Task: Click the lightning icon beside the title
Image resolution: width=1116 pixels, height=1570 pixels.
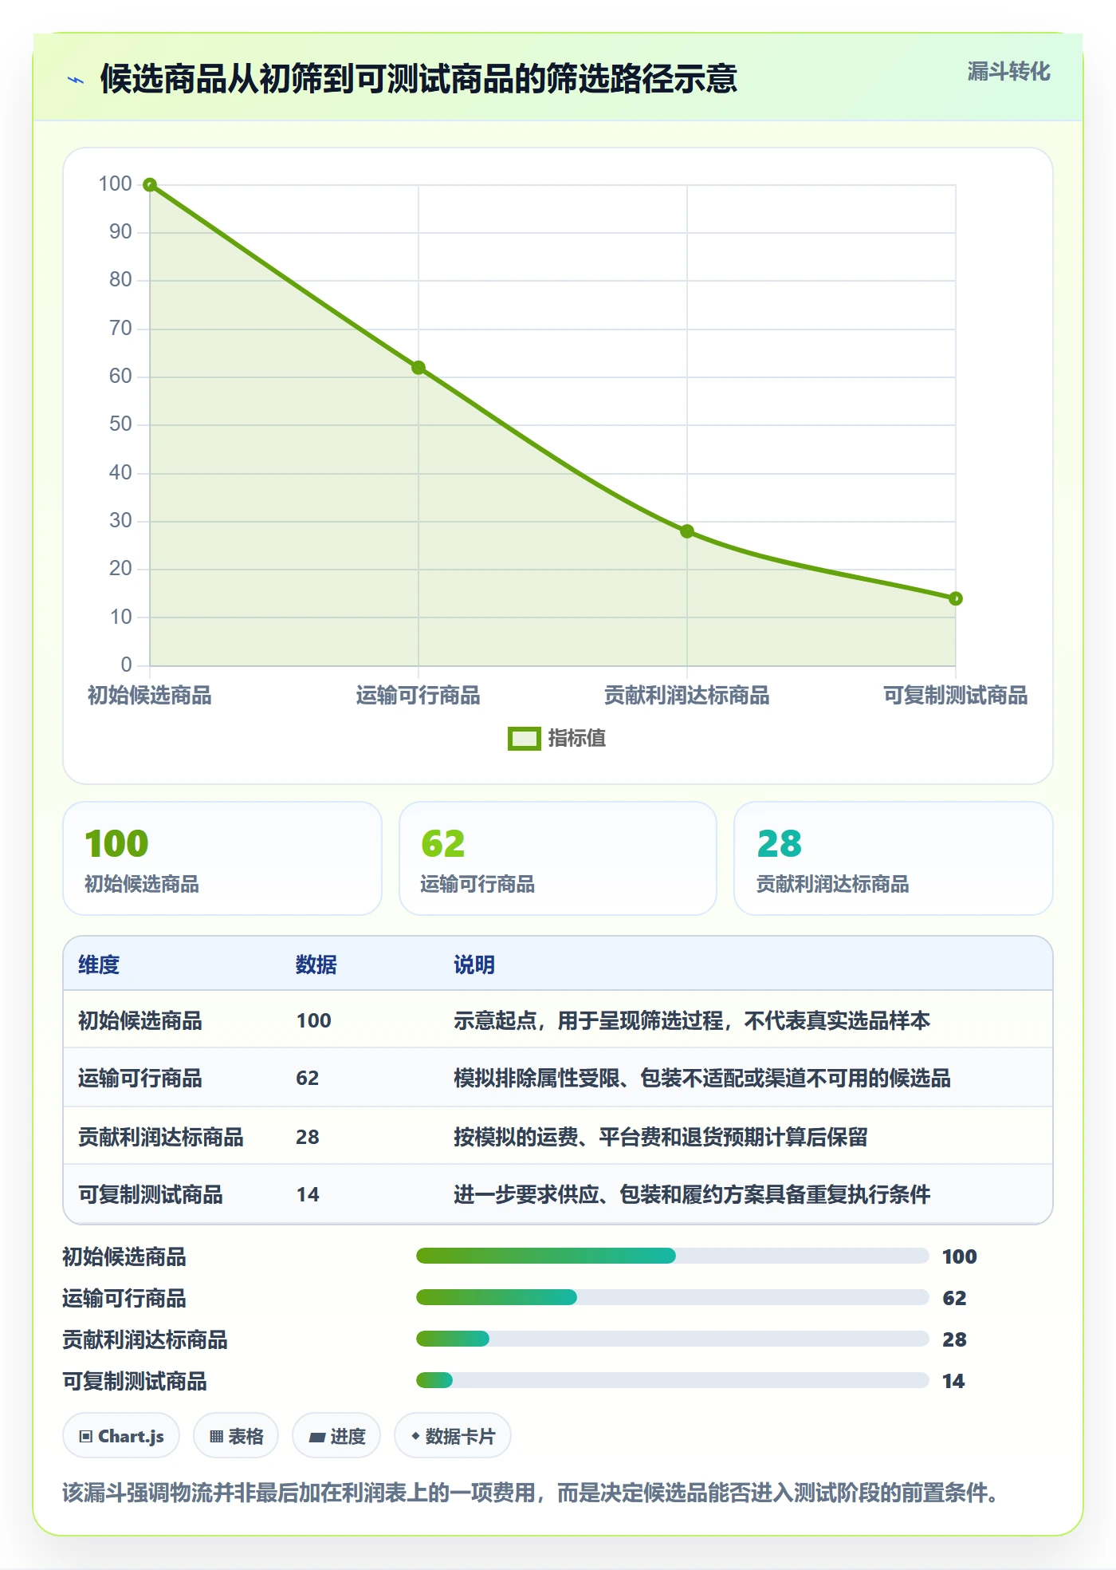Action: click(76, 80)
